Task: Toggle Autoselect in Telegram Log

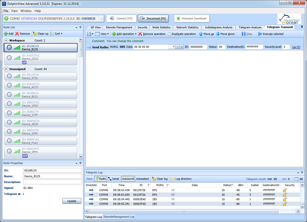Action: [143, 179]
